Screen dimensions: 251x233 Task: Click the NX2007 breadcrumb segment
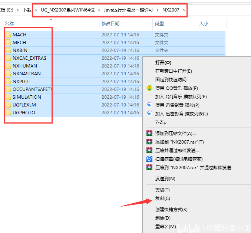171,10
